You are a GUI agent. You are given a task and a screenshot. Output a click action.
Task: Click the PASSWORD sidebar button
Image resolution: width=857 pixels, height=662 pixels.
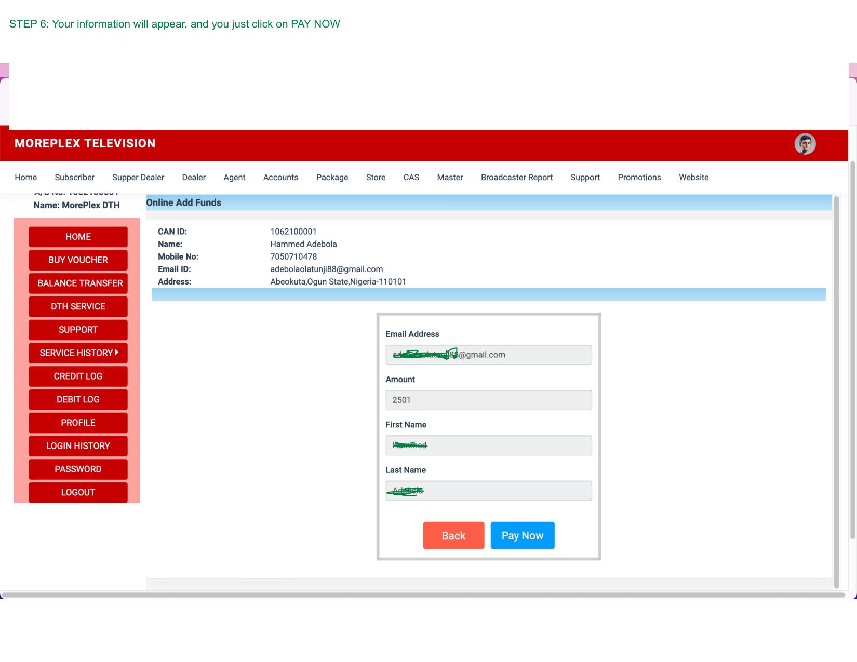78,469
